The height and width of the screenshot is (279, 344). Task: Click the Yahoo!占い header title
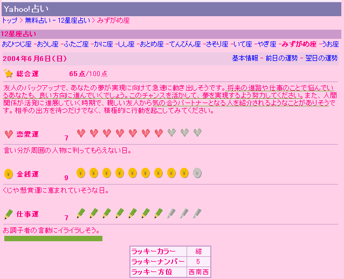26,9
